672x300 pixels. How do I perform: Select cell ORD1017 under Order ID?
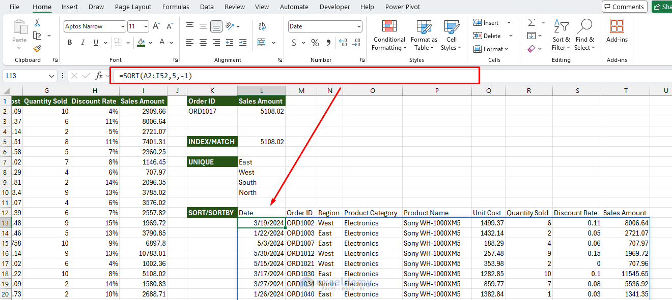pyautogui.click(x=212, y=111)
